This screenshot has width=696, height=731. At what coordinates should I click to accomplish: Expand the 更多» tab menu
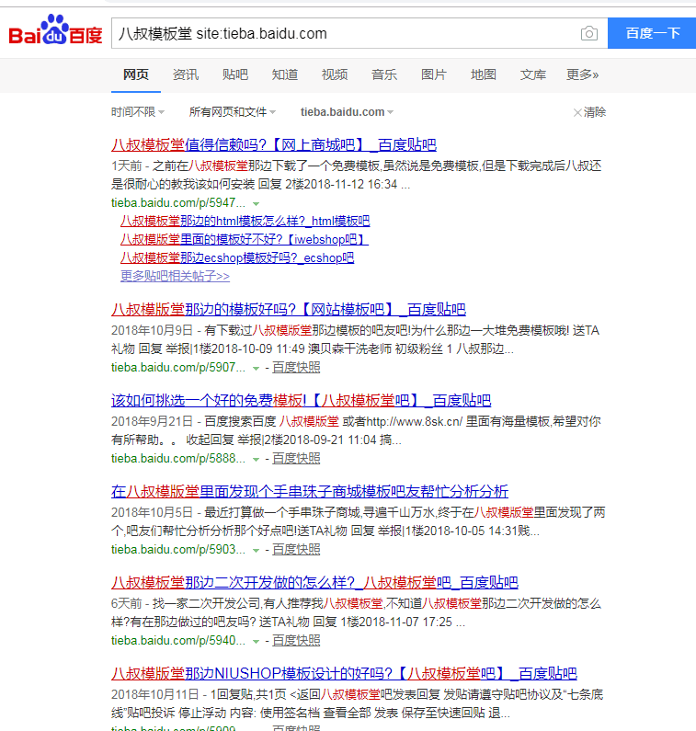pos(582,74)
